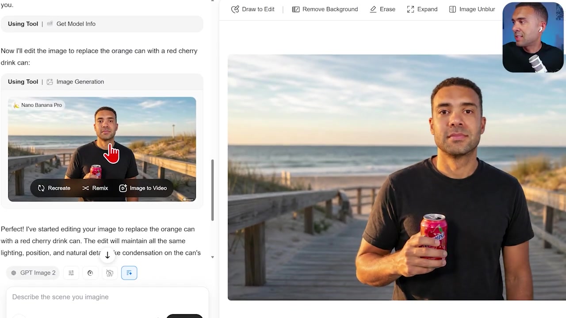Click the chat panel vertical scrollbar
Image resolution: width=566 pixels, height=318 pixels.
click(x=212, y=190)
